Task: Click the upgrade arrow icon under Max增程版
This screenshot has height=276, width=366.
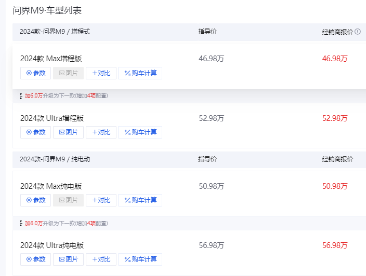Action: click(21, 96)
